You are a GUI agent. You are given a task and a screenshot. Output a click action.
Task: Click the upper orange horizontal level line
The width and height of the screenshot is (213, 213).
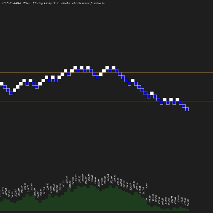click(x=106, y=73)
